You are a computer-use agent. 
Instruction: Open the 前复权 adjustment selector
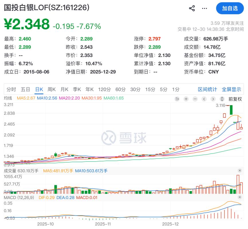(235, 99)
